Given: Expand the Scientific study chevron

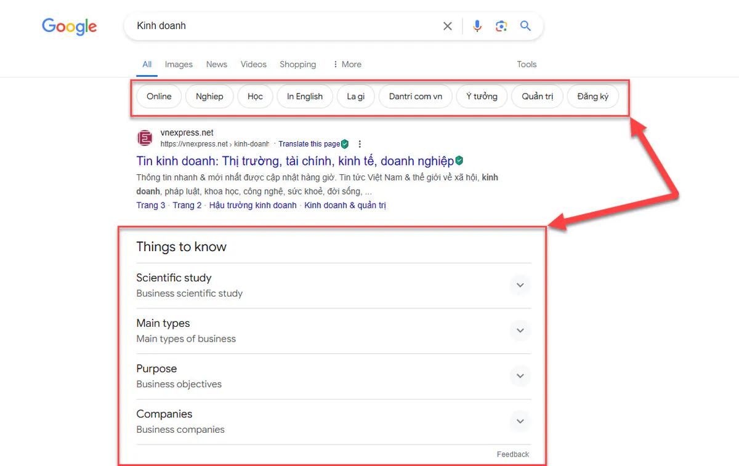Looking at the screenshot, I should [520, 285].
